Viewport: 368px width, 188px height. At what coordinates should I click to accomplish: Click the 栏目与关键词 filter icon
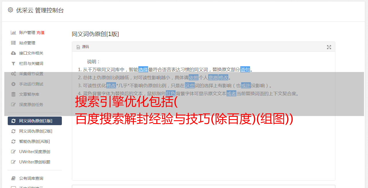click(x=13, y=63)
